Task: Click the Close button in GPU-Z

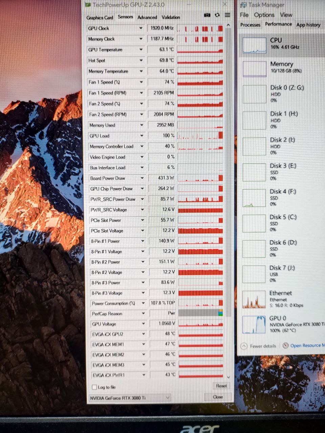Action: pyautogui.click(x=218, y=397)
